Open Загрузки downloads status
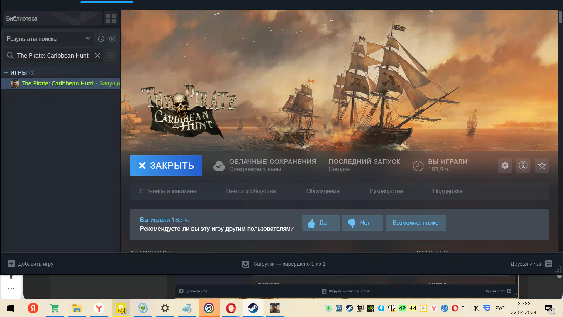Screen dimensions: 563x317 point(284,264)
